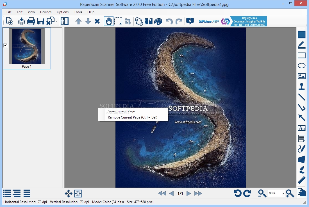309x207 pixels.
Task: Click the Save floppy disk icon
Action: pos(41,21)
